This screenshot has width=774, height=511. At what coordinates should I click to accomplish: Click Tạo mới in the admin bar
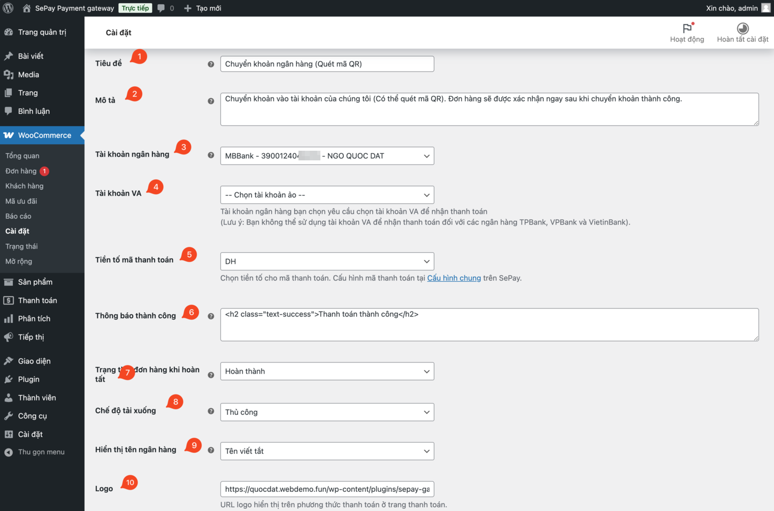tap(203, 8)
